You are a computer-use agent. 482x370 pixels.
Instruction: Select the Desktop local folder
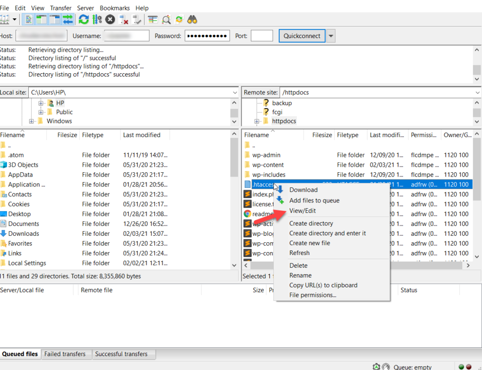pyautogui.click(x=19, y=214)
